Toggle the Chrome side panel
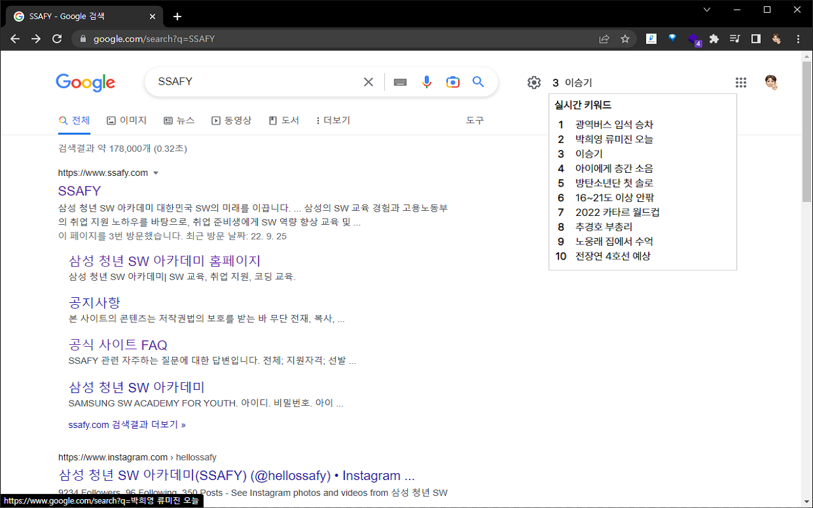Screen dimensions: 813x508 pyautogui.click(x=756, y=39)
